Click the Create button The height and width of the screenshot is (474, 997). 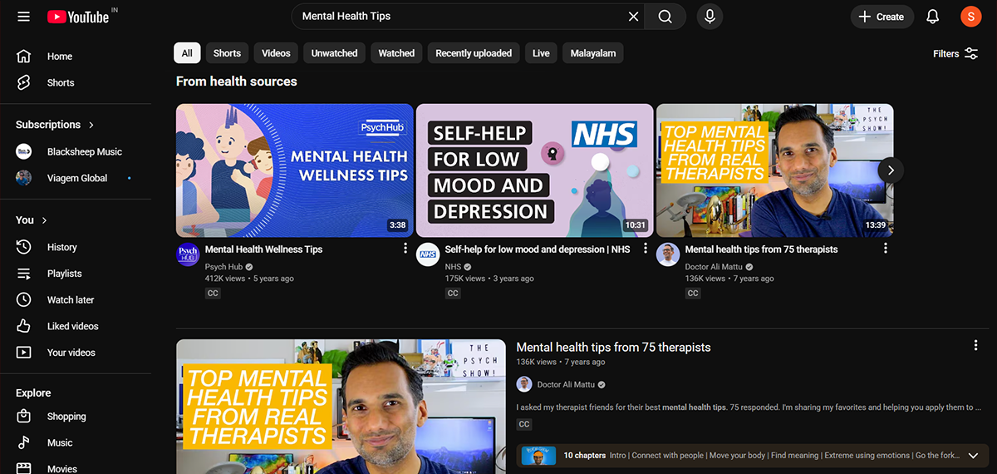[882, 17]
